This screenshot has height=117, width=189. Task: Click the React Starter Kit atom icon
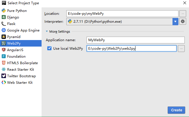[4, 69]
